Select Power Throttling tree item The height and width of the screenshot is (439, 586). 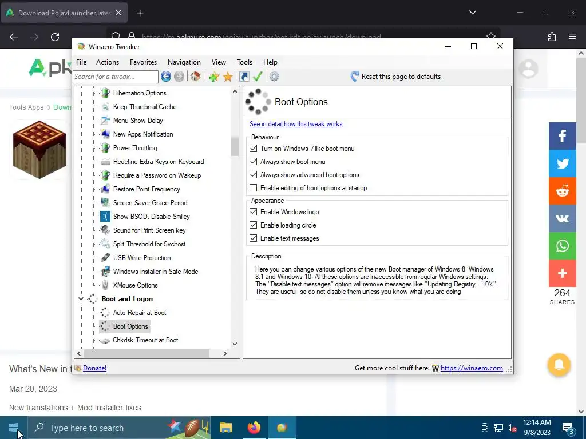[x=135, y=148]
